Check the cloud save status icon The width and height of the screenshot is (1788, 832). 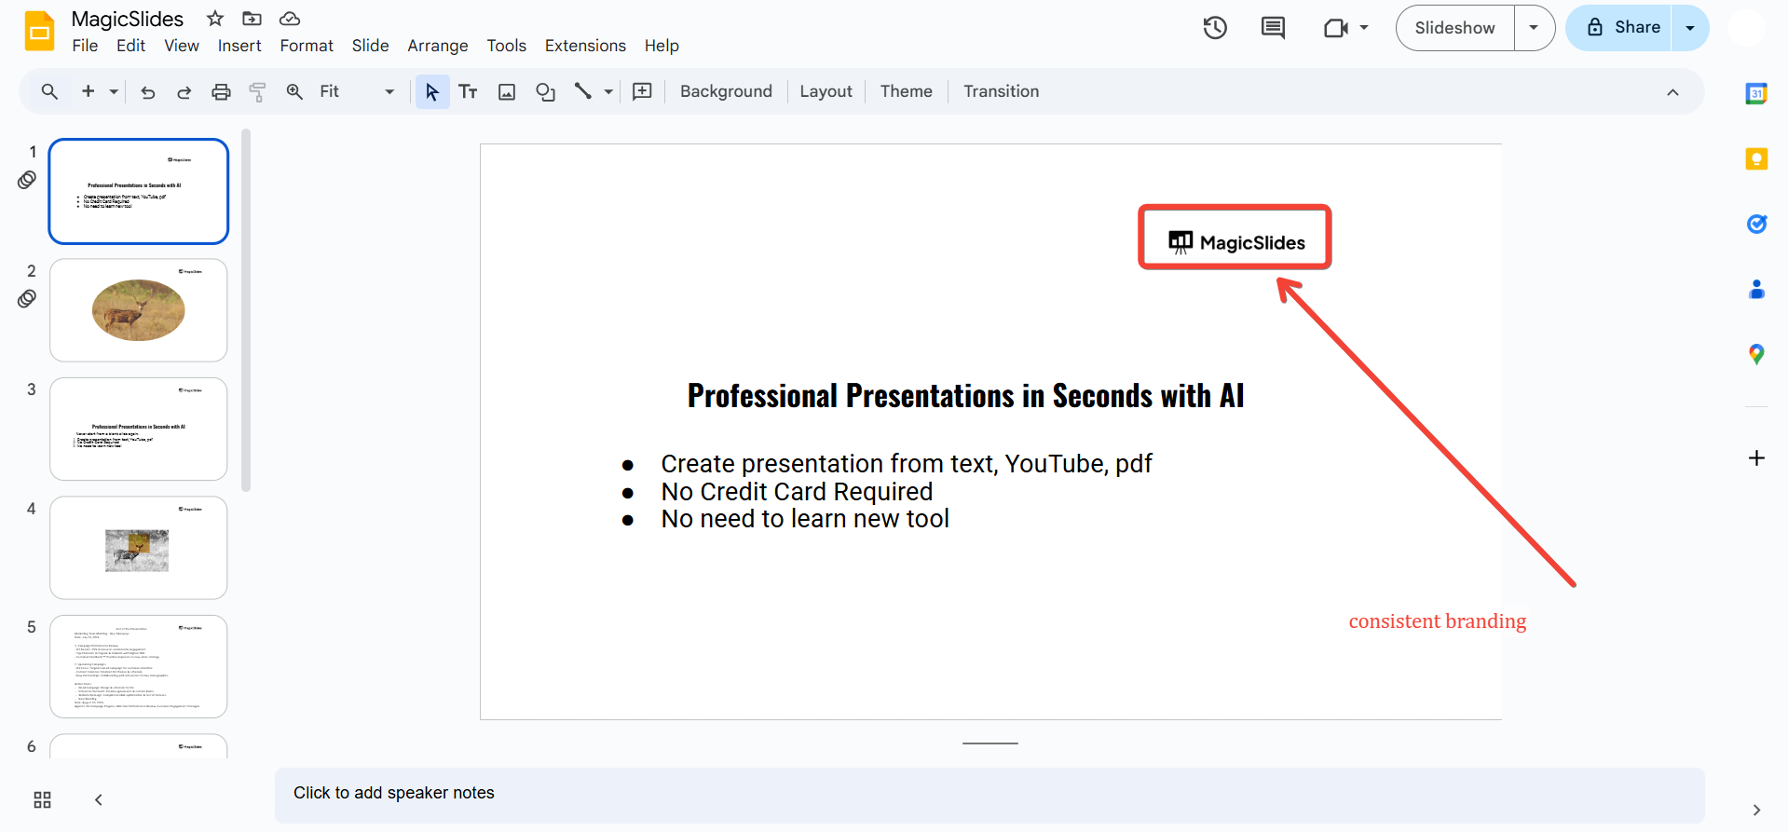pos(290,19)
